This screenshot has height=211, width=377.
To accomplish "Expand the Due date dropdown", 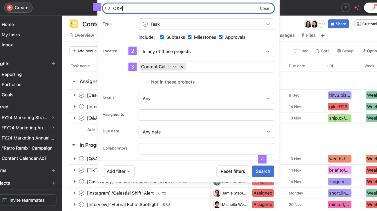I will click(x=206, y=132).
